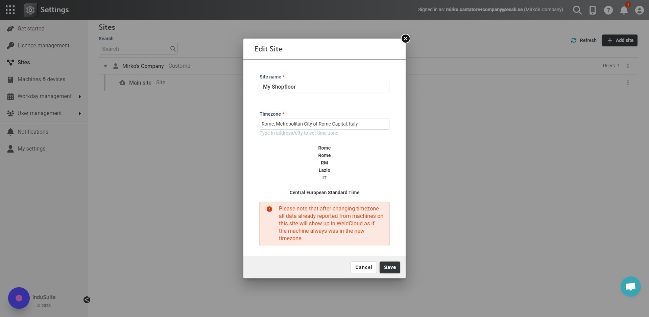
Task: Open Licence management in sidebar
Action: click(44, 46)
